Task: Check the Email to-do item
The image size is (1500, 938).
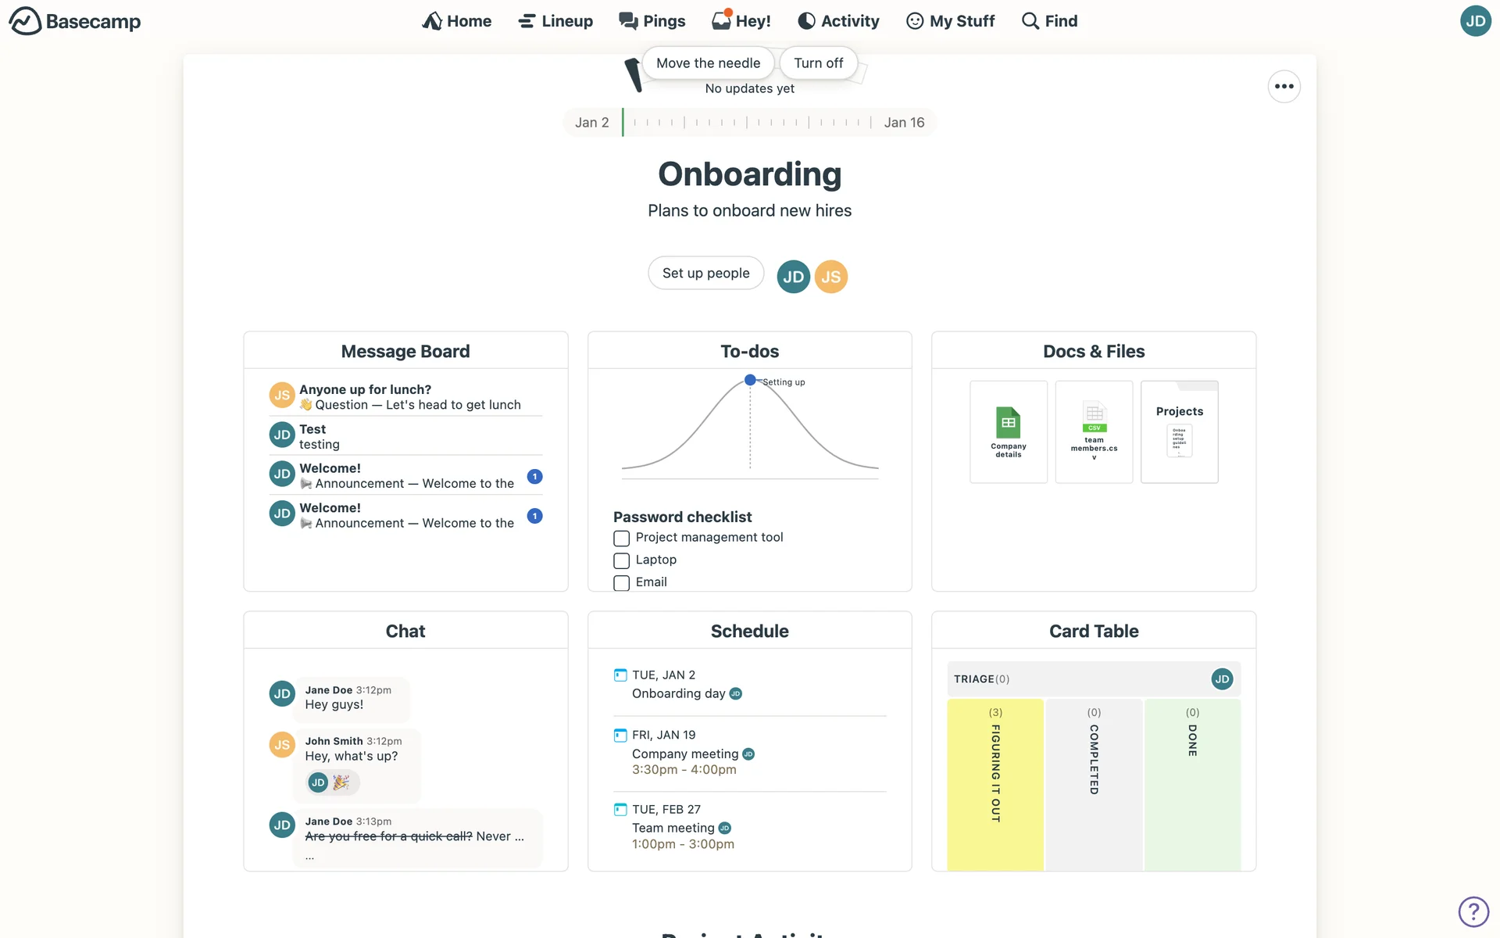Action: (621, 583)
